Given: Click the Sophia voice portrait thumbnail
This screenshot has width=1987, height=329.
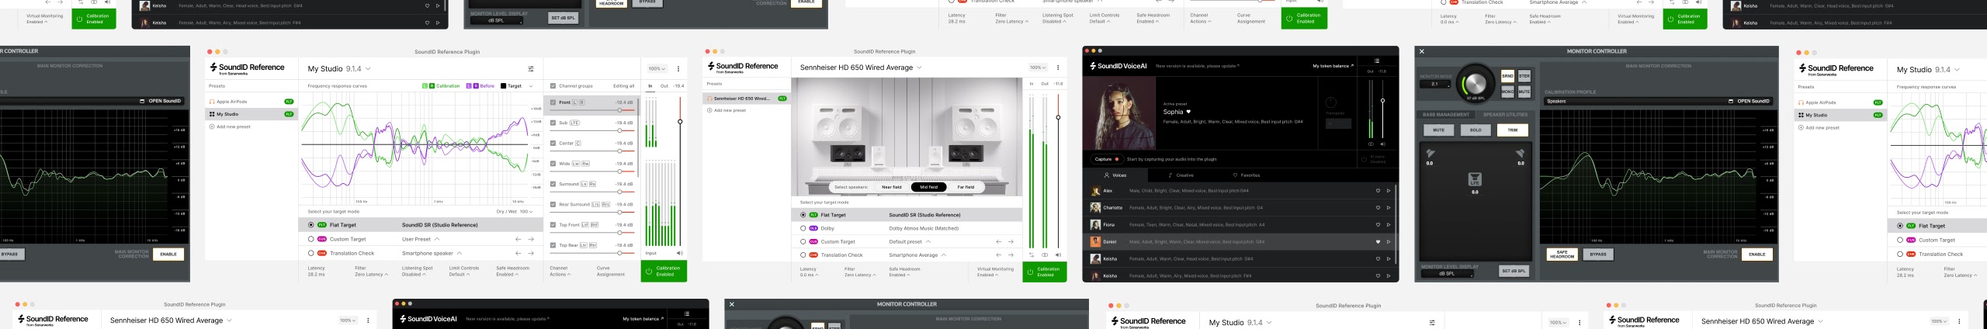Looking at the screenshot, I should tap(1121, 113).
